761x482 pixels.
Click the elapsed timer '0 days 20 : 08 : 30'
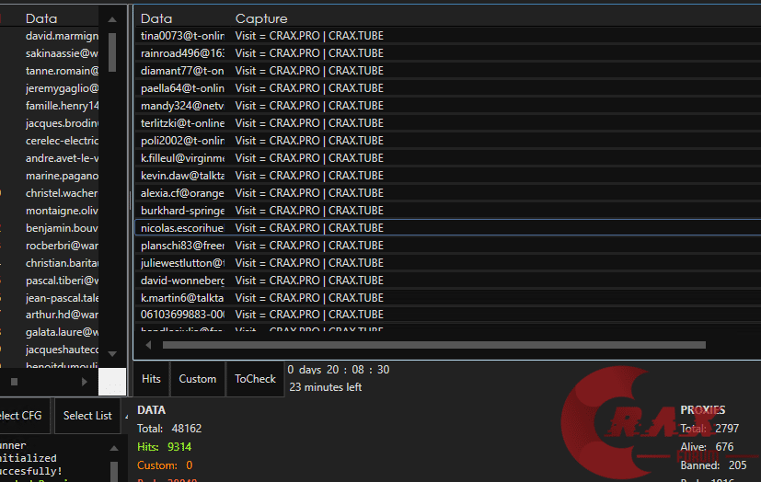pos(339,370)
